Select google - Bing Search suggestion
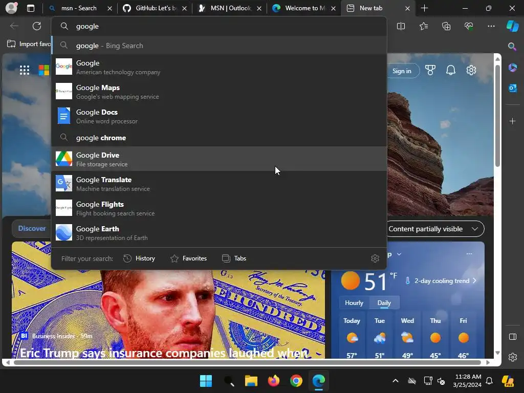This screenshot has height=393, width=524. 219,46
